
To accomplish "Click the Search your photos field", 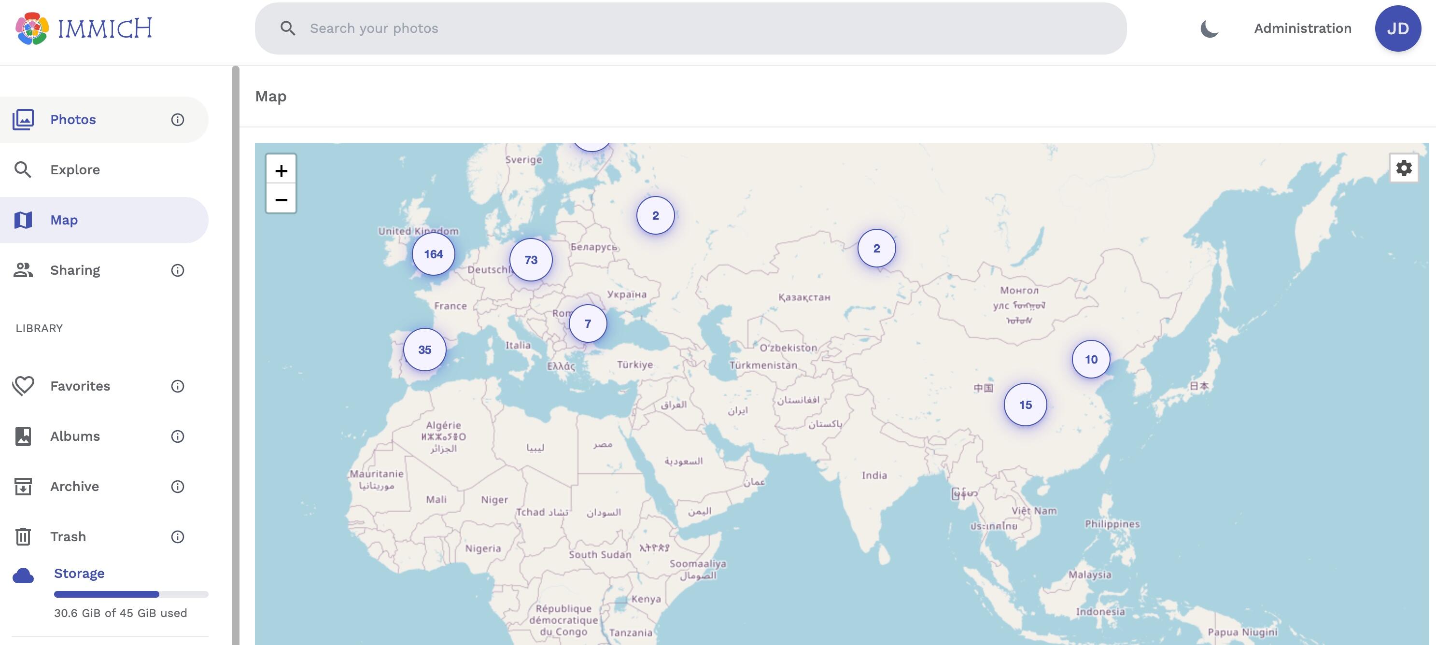I will pos(690,28).
